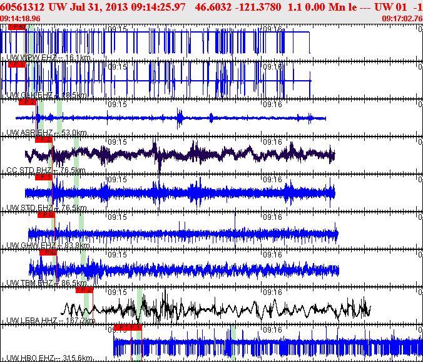Select the P 2 pick flag on LEBA trace
This screenshot has height=362, width=423.
coord(84,290)
